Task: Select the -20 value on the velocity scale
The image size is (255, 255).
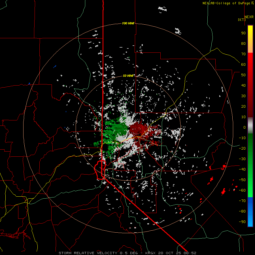Action: pyautogui.click(x=242, y=148)
